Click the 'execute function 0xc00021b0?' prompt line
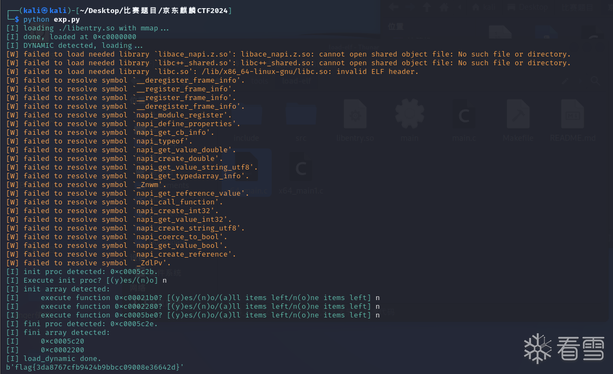Viewport: 613px width, 374px height. click(193, 298)
